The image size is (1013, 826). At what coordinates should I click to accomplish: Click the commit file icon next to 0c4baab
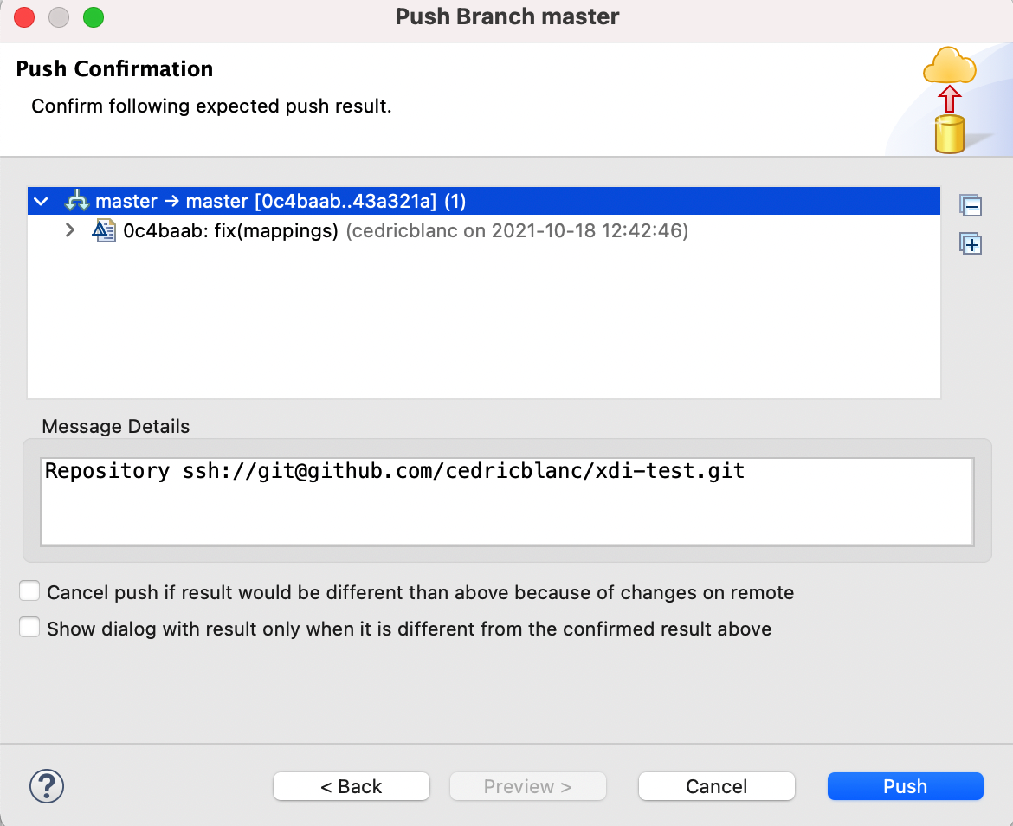[x=104, y=230]
